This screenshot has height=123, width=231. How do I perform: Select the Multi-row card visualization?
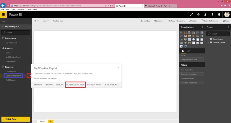[x=193, y=43]
